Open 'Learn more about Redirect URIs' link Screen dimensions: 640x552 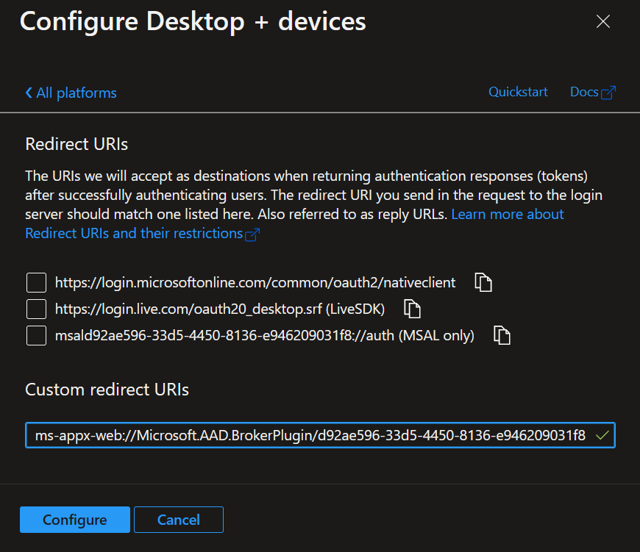click(507, 214)
